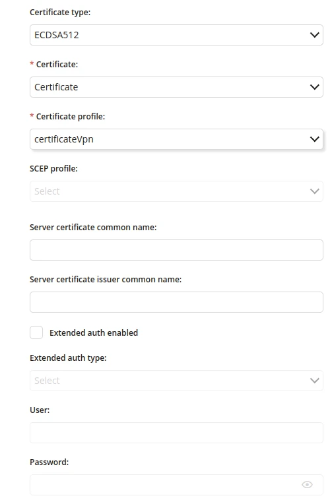
Task: Click the Extended auth enabled label text
Action: click(x=94, y=333)
